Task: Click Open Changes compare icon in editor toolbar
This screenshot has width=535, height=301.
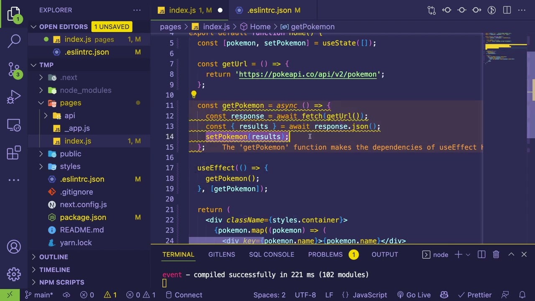Action: [432, 10]
